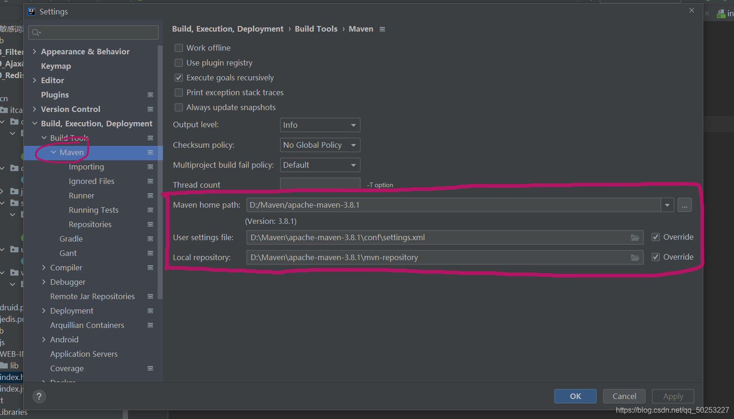This screenshot has width=734, height=419.
Task: Click Build Tools in the breadcrumb
Action: [x=316, y=29]
